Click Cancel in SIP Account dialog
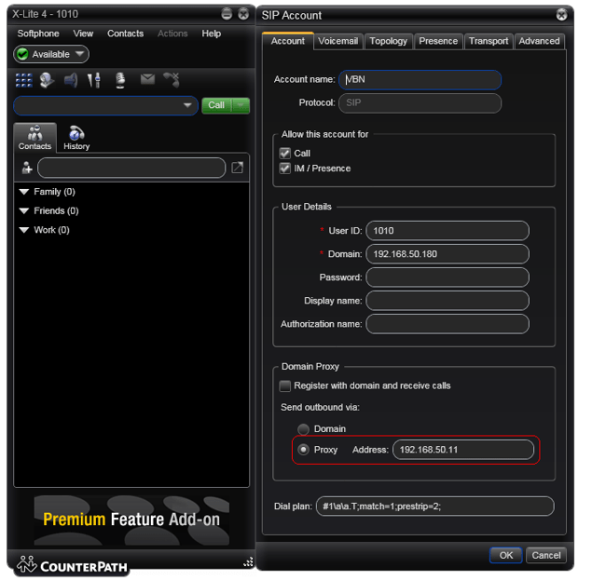The height and width of the screenshot is (581, 606). pyautogui.click(x=545, y=555)
